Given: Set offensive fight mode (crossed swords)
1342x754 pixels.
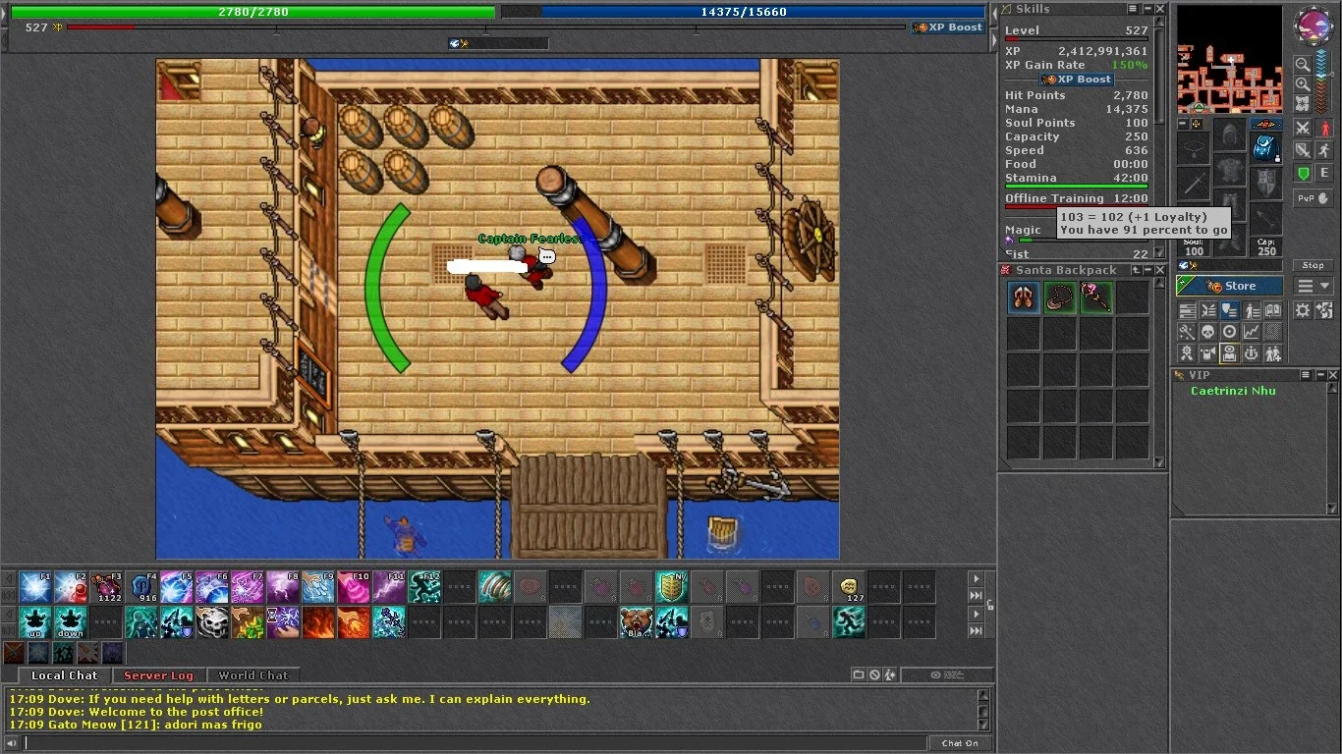Looking at the screenshot, I should click(1302, 129).
